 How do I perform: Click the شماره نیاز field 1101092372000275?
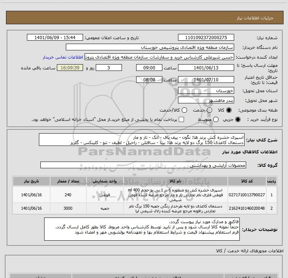pyautogui.click(x=206, y=37)
